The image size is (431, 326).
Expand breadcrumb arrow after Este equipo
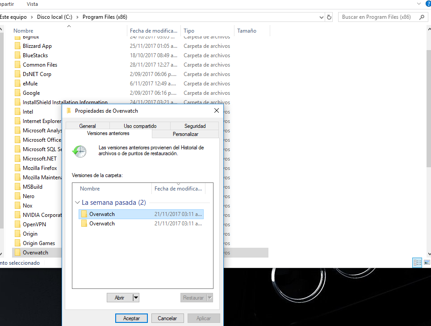point(32,17)
